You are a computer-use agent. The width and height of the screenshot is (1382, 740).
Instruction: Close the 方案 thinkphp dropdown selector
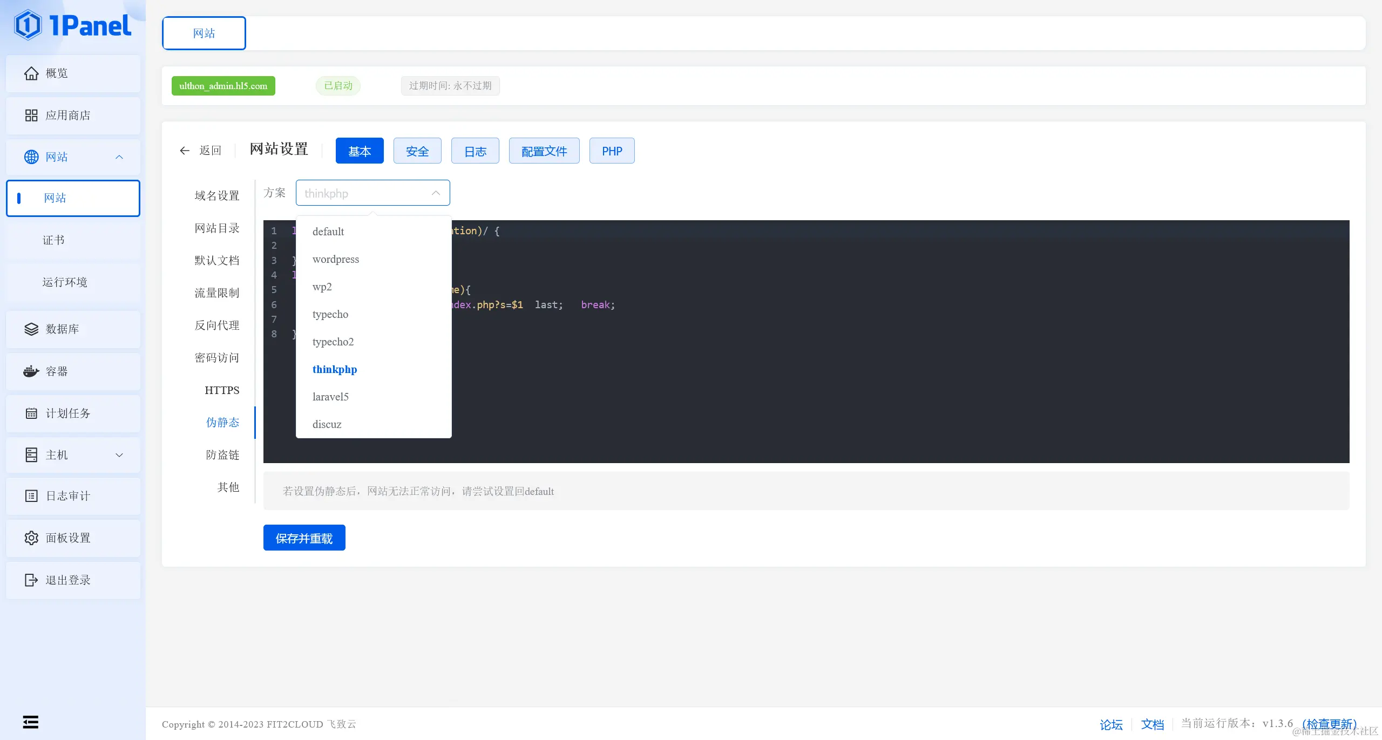coord(372,193)
